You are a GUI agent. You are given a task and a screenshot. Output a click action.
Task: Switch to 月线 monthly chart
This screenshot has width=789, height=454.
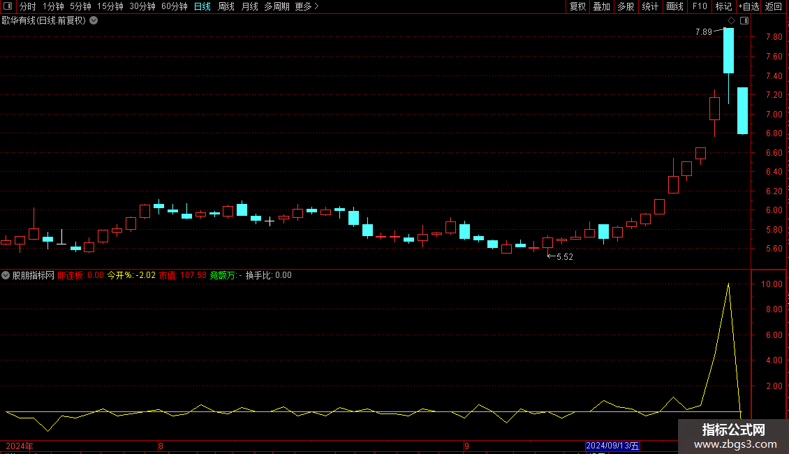click(x=249, y=6)
